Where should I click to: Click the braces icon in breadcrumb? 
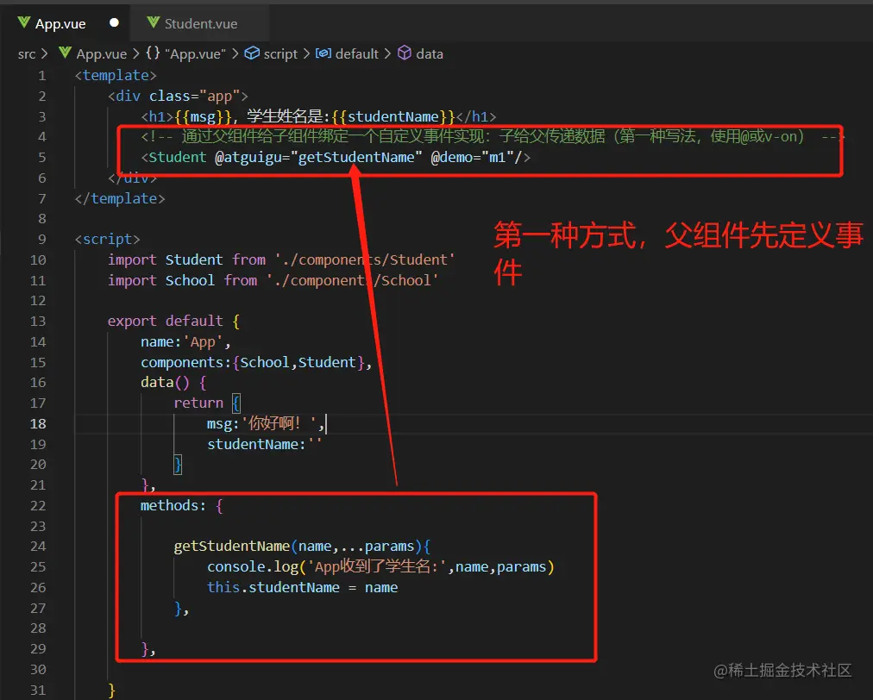click(153, 53)
